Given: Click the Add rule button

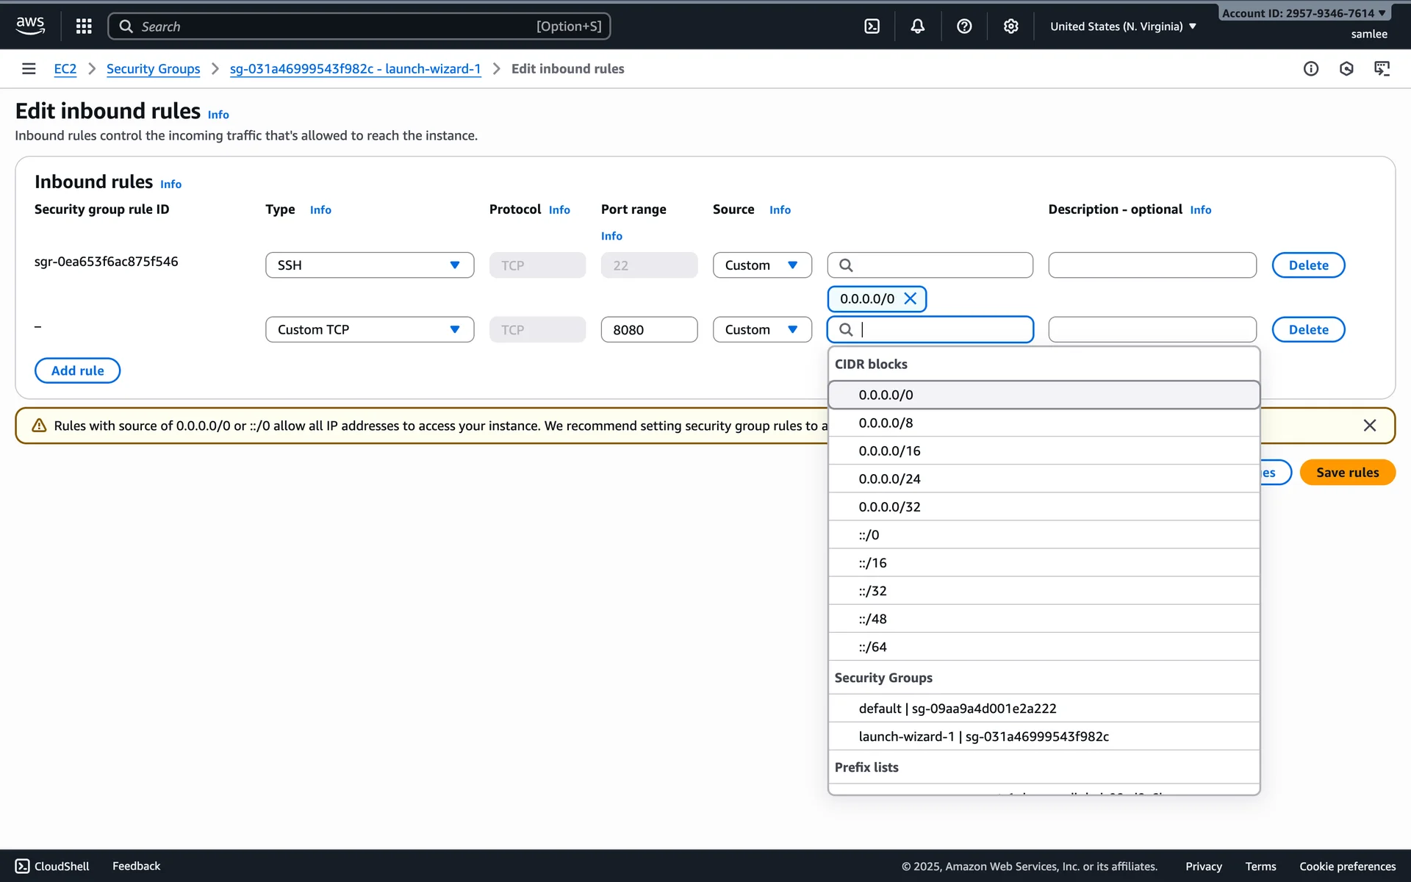Looking at the screenshot, I should click(77, 371).
